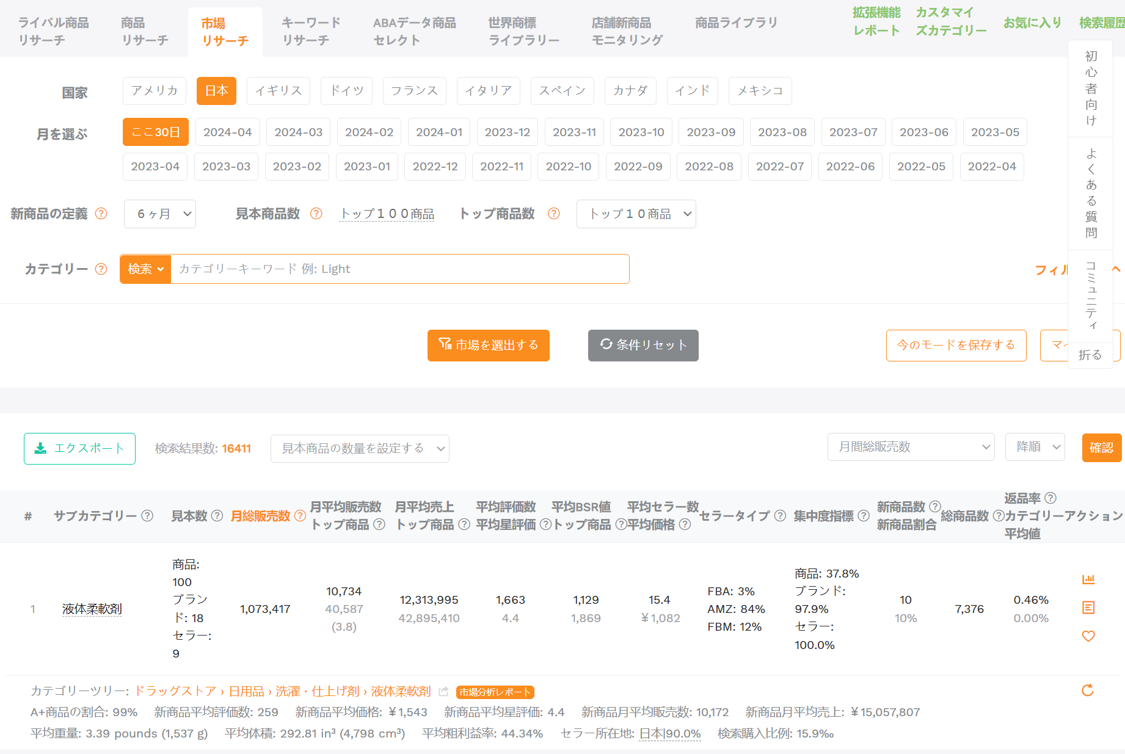Image resolution: width=1125 pixels, height=754 pixels.
Task: Click the heart favorite icon
Action: (1088, 636)
